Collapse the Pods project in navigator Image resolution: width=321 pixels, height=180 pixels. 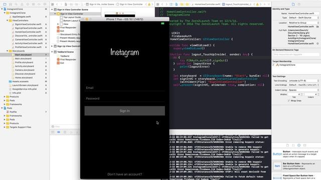[2, 108]
